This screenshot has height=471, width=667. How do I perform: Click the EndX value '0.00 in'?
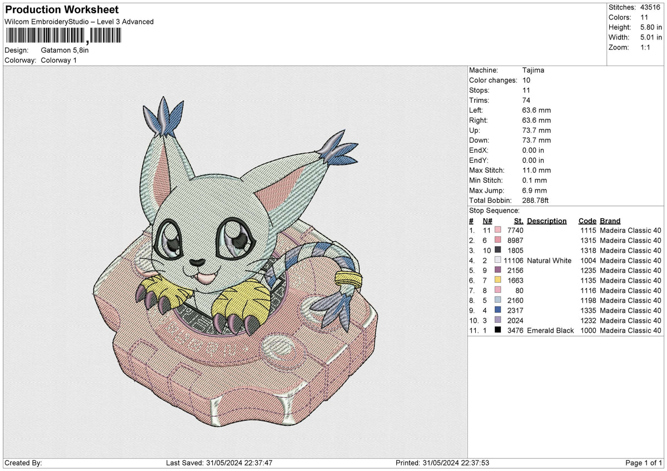(534, 150)
